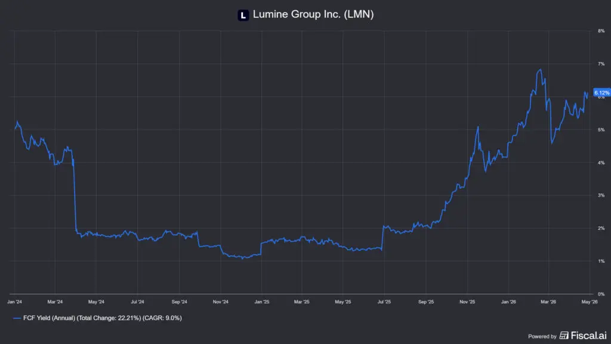Click the 6.12% current value badge

pyautogui.click(x=601, y=93)
